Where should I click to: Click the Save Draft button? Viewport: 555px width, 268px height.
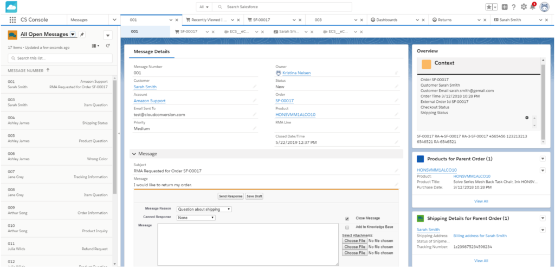(x=254, y=196)
